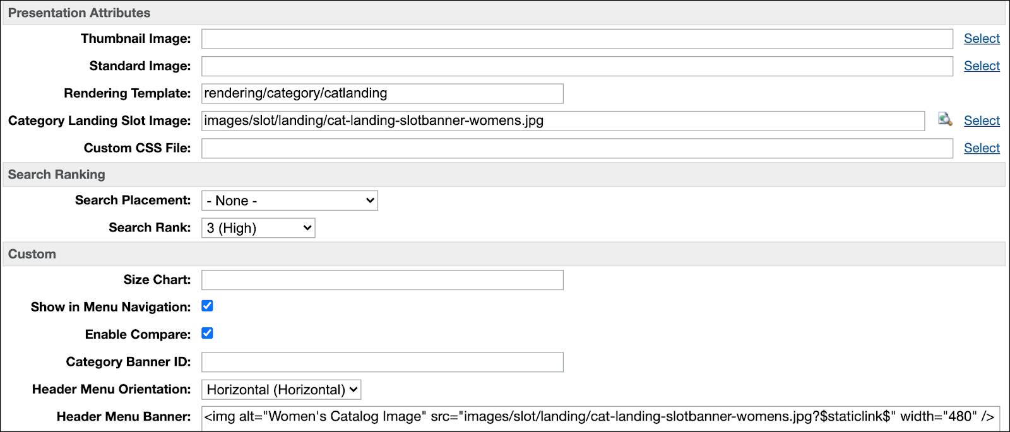Viewport: 1010px width, 432px height.
Task: Edit the Rendering Template field
Action: [383, 93]
